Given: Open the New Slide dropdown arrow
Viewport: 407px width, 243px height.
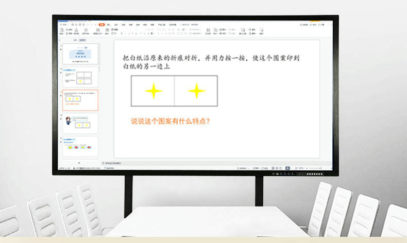Looking at the screenshot, I should click(98, 34).
